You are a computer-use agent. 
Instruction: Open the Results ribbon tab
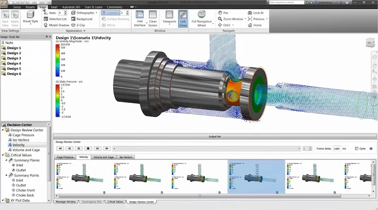coord(30,8)
